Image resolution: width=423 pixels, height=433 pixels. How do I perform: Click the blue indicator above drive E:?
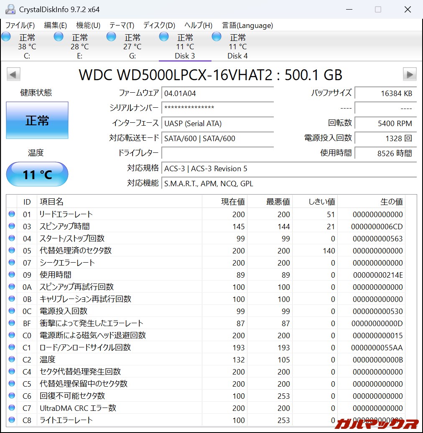pyautogui.click(x=58, y=36)
